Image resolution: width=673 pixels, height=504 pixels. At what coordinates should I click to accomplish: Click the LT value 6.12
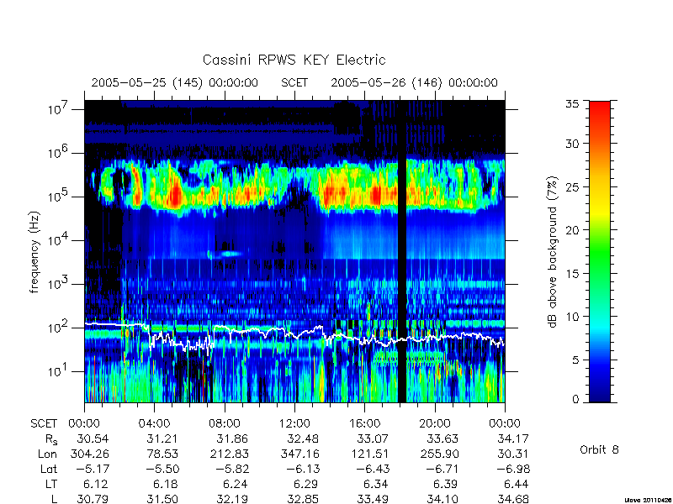[x=95, y=485]
